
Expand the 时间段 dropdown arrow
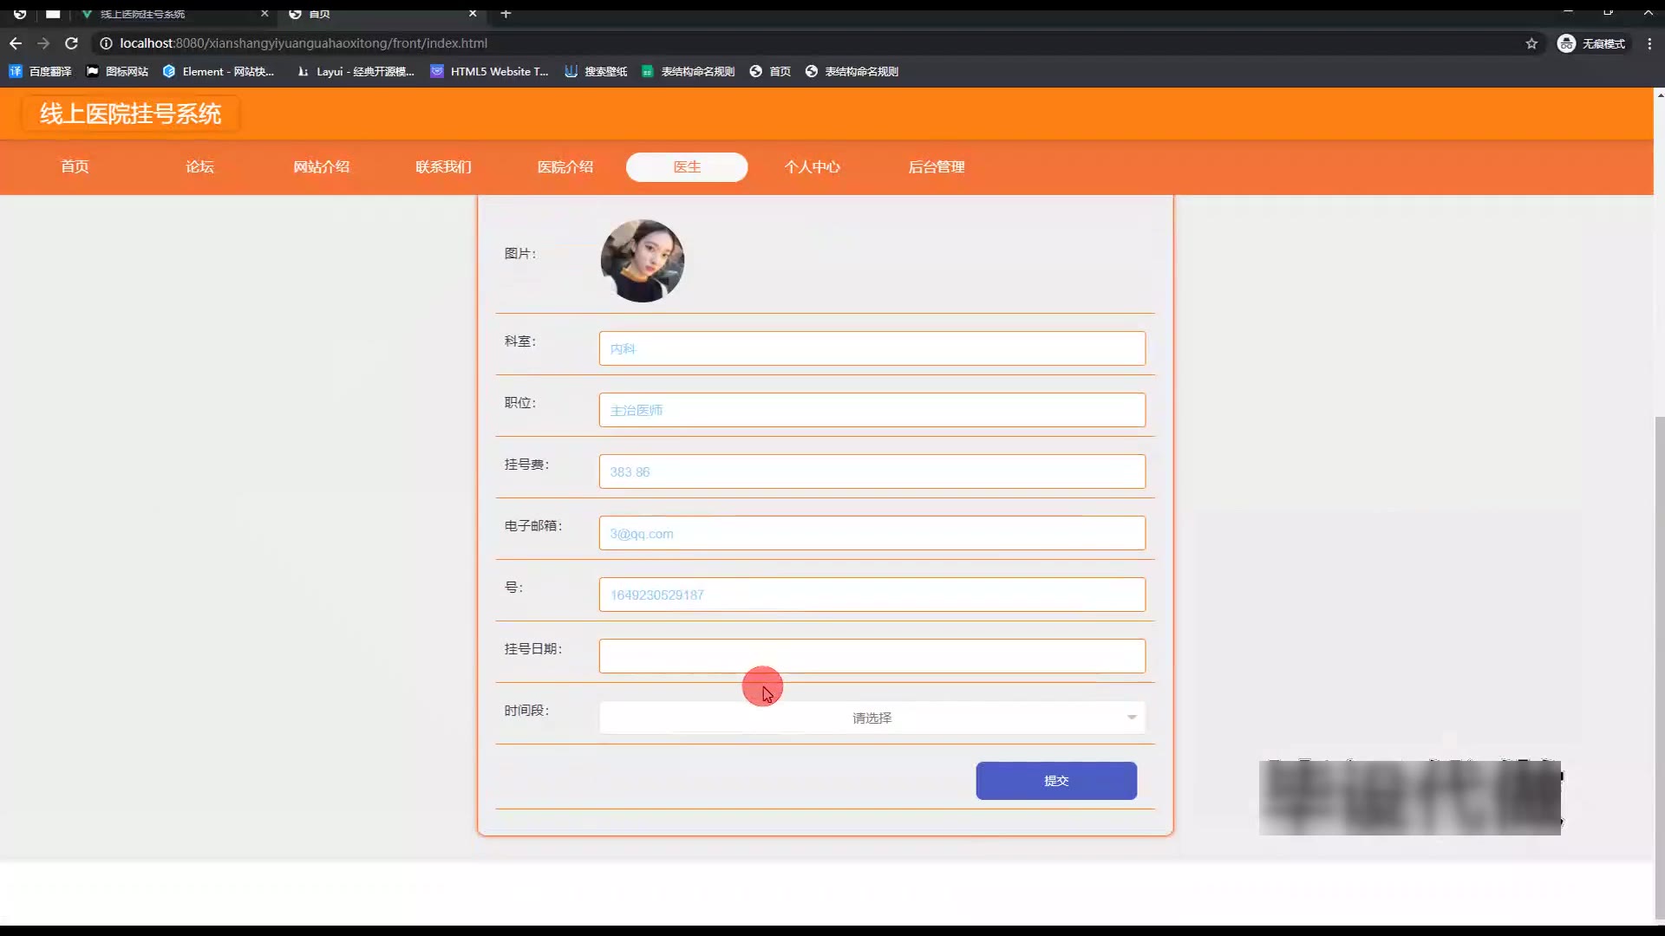(x=1132, y=718)
